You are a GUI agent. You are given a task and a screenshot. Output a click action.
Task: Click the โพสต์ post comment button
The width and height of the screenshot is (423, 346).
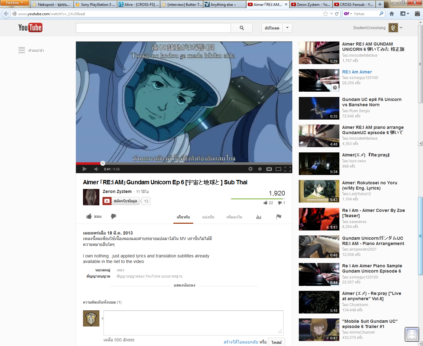click(277, 342)
